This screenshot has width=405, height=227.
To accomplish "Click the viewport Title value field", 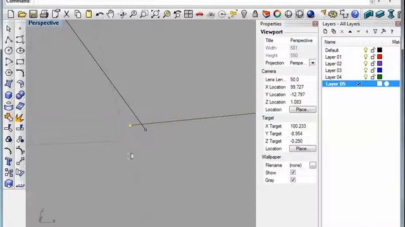I will point(302,40).
